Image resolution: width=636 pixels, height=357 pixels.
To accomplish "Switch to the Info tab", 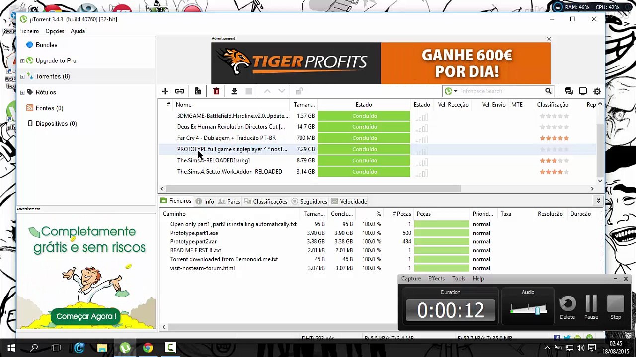I will (x=204, y=201).
